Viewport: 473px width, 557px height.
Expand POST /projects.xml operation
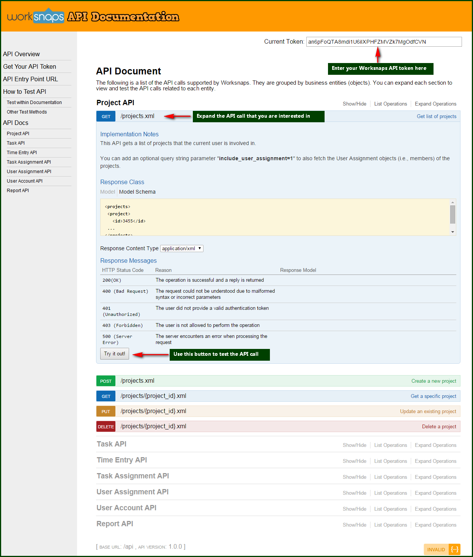click(137, 381)
